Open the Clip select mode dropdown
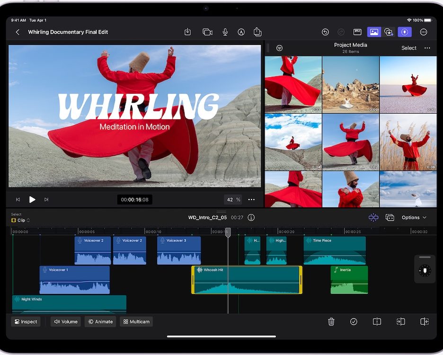The height and width of the screenshot is (355, 443). [x=21, y=220]
